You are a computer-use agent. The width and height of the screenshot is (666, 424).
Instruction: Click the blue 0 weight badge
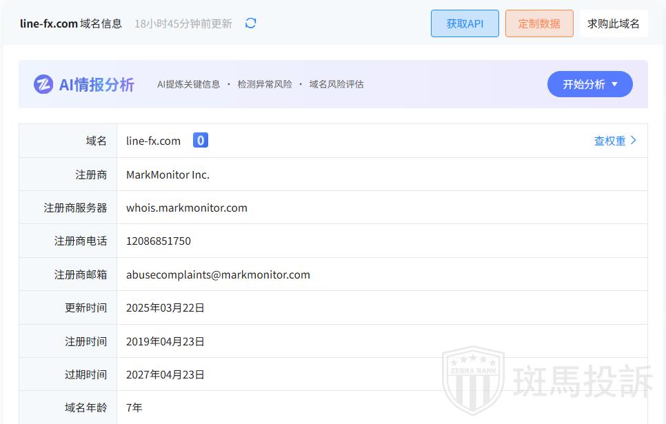click(200, 141)
